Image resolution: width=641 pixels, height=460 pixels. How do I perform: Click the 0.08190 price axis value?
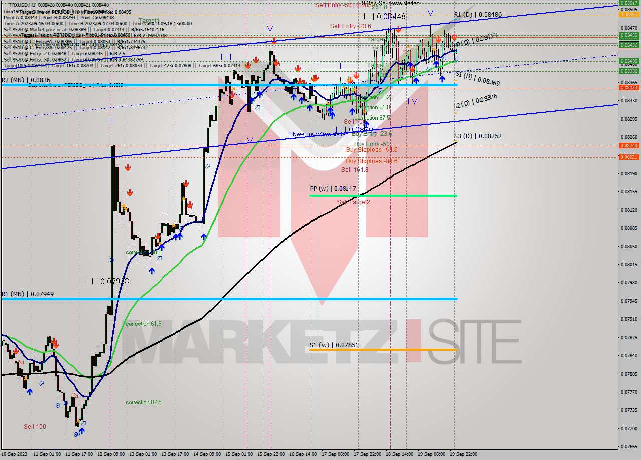click(629, 174)
